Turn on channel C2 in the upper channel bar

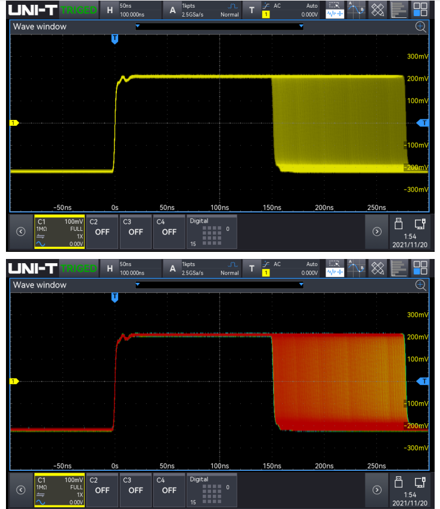[x=102, y=232]
